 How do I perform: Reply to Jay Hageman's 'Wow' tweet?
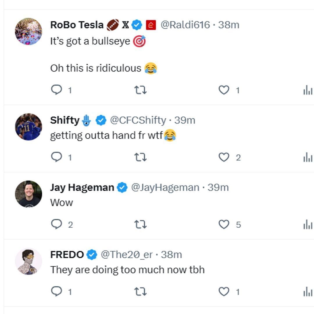56,224
